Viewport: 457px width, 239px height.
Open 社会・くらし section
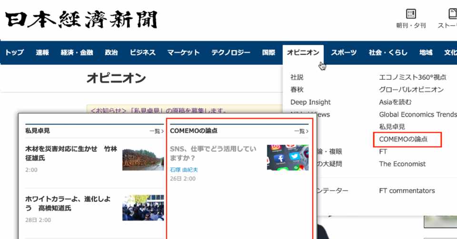[x=388, y=53]
